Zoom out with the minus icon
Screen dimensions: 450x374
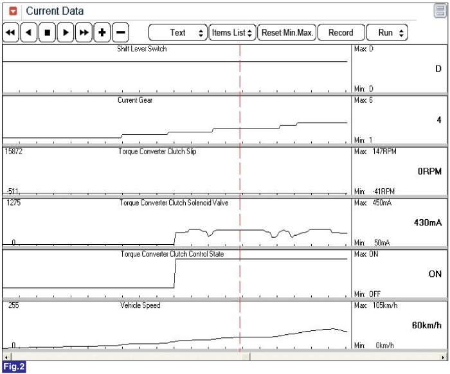[120, 33]
